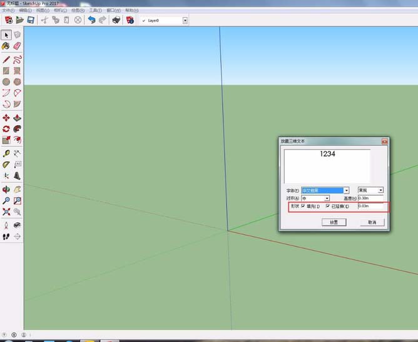Select the Line pencil tool
Viewport: 418px width, 342px height.
coord(6,60)
